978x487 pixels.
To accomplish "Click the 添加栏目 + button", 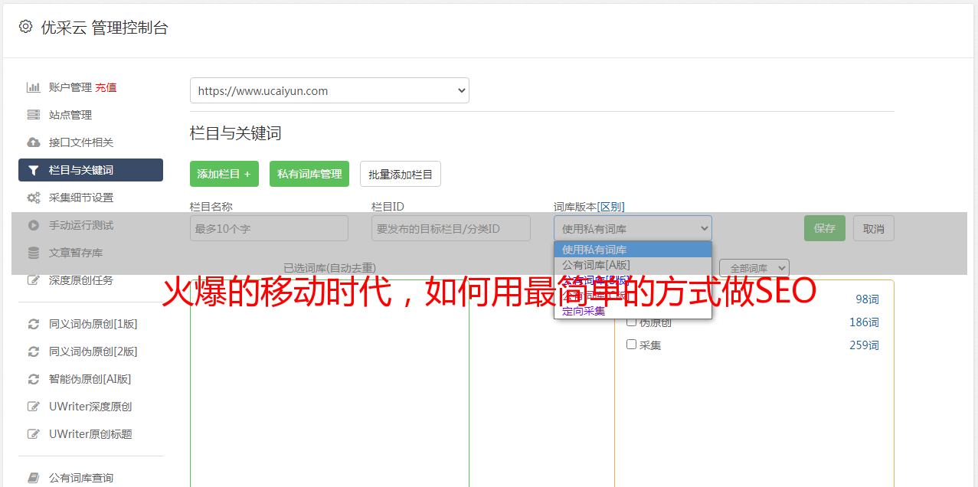I will [224, 174].
